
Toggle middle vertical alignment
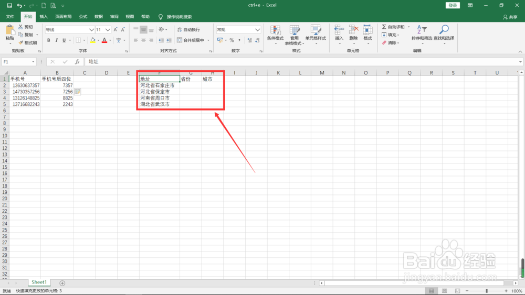tap(144, 30)
